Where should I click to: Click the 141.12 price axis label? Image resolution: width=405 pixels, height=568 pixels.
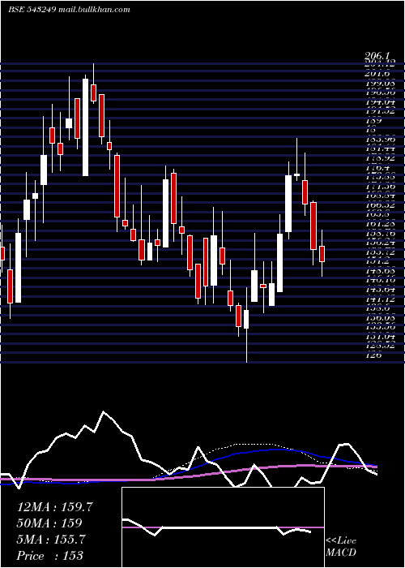(380, 299)
